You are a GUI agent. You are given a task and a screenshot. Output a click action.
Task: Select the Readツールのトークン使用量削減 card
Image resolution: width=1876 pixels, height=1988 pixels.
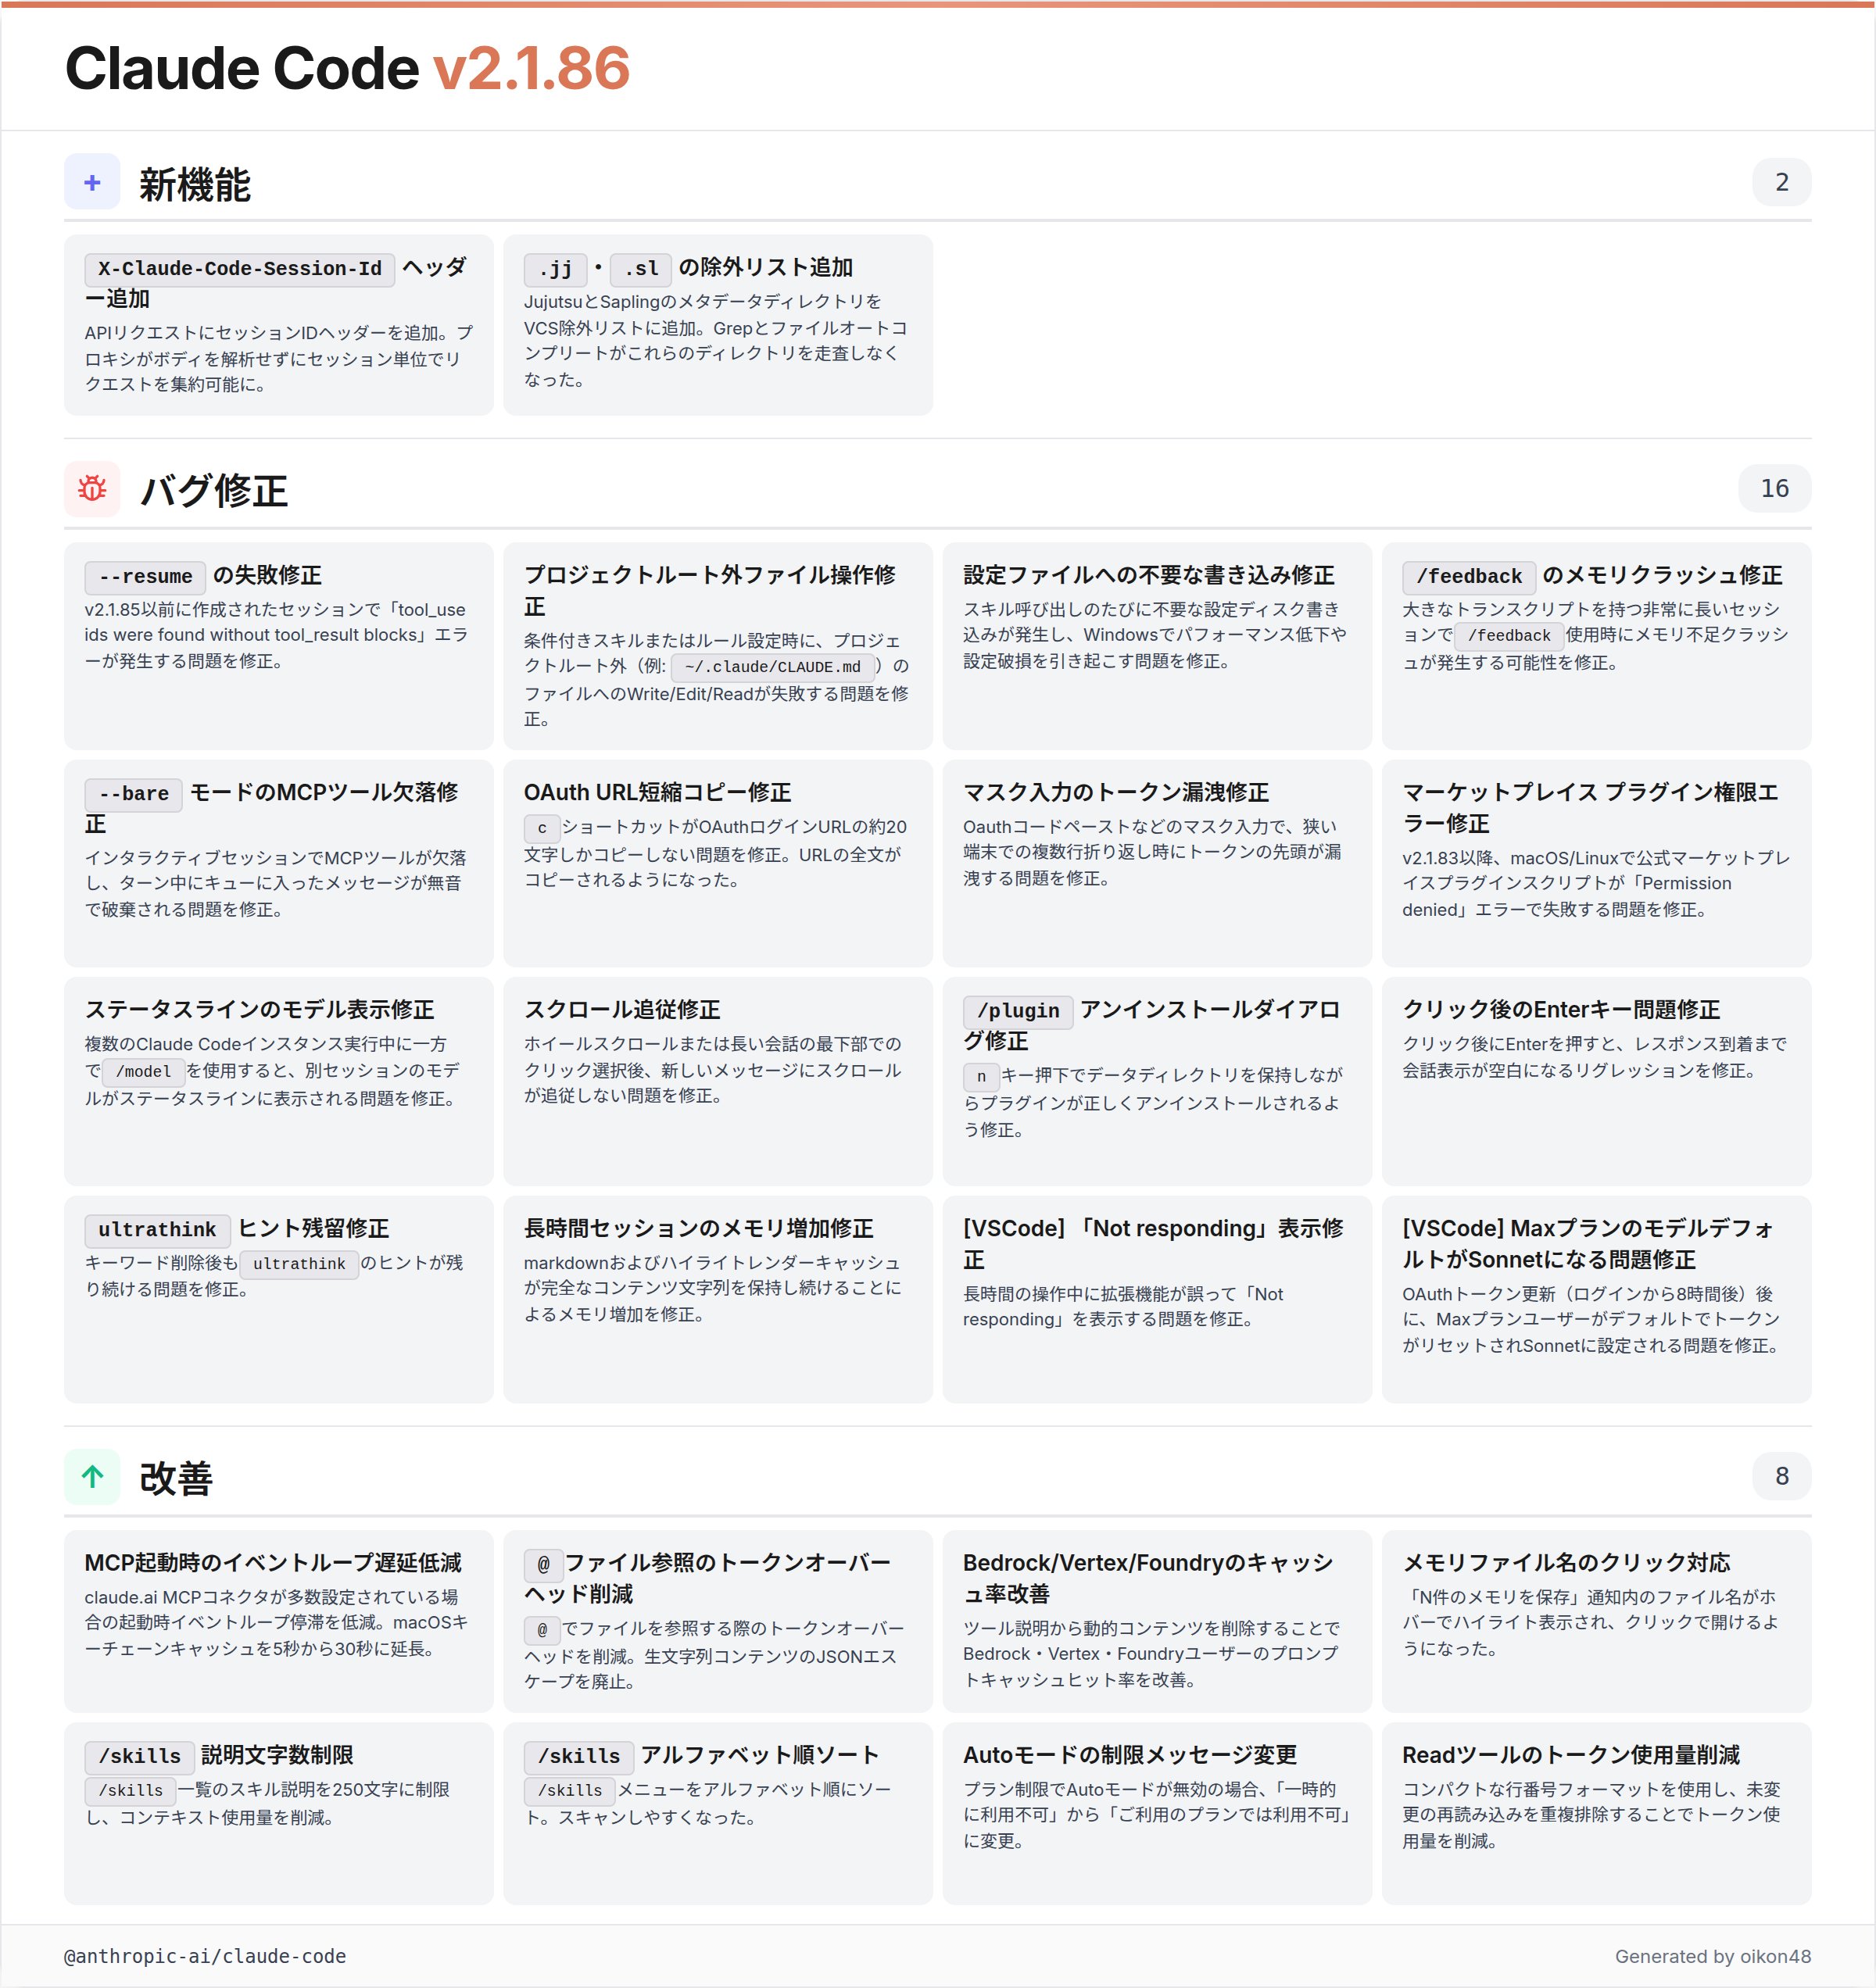pos(1596,1812)
